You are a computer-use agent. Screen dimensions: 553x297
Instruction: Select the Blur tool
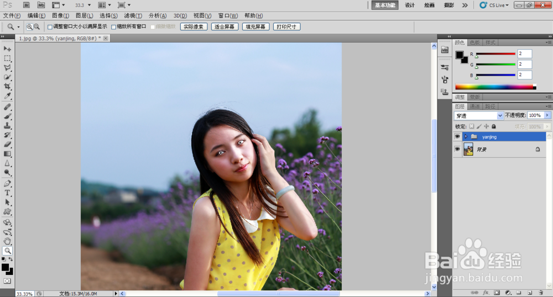[x=7, y=163]
